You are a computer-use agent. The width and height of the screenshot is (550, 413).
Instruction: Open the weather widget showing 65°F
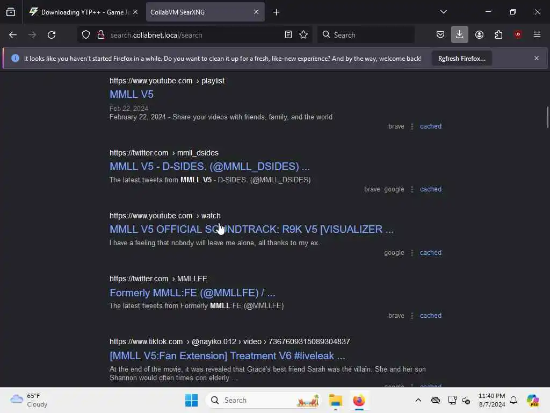pos(29,400)
